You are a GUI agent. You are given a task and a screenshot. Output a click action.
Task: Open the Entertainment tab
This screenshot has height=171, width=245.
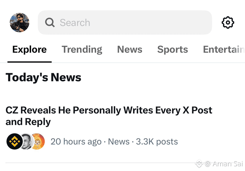pyautogui.click(x=224, y=50)
